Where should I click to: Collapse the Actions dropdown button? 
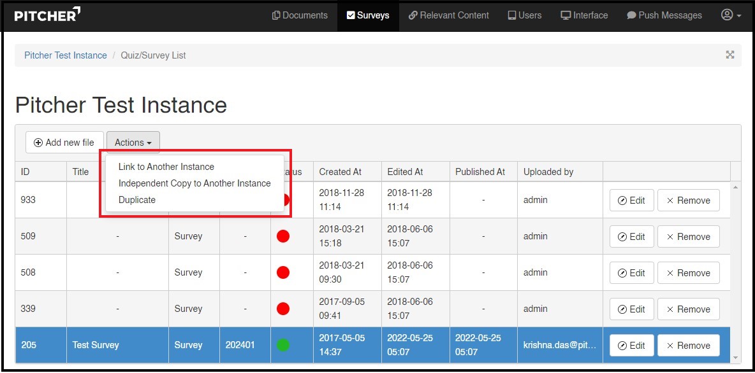[x=133, y=143]
